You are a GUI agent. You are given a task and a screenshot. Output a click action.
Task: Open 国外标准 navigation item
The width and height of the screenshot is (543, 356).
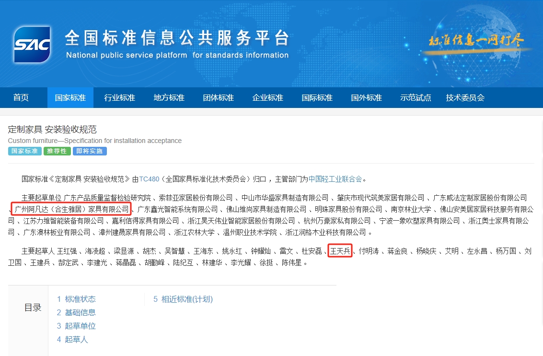(x=366, y=97)
